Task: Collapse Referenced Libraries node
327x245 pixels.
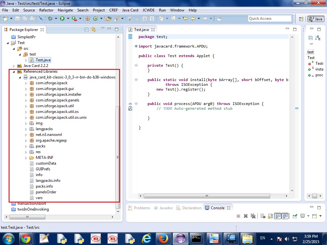Action: pos(14,72)
